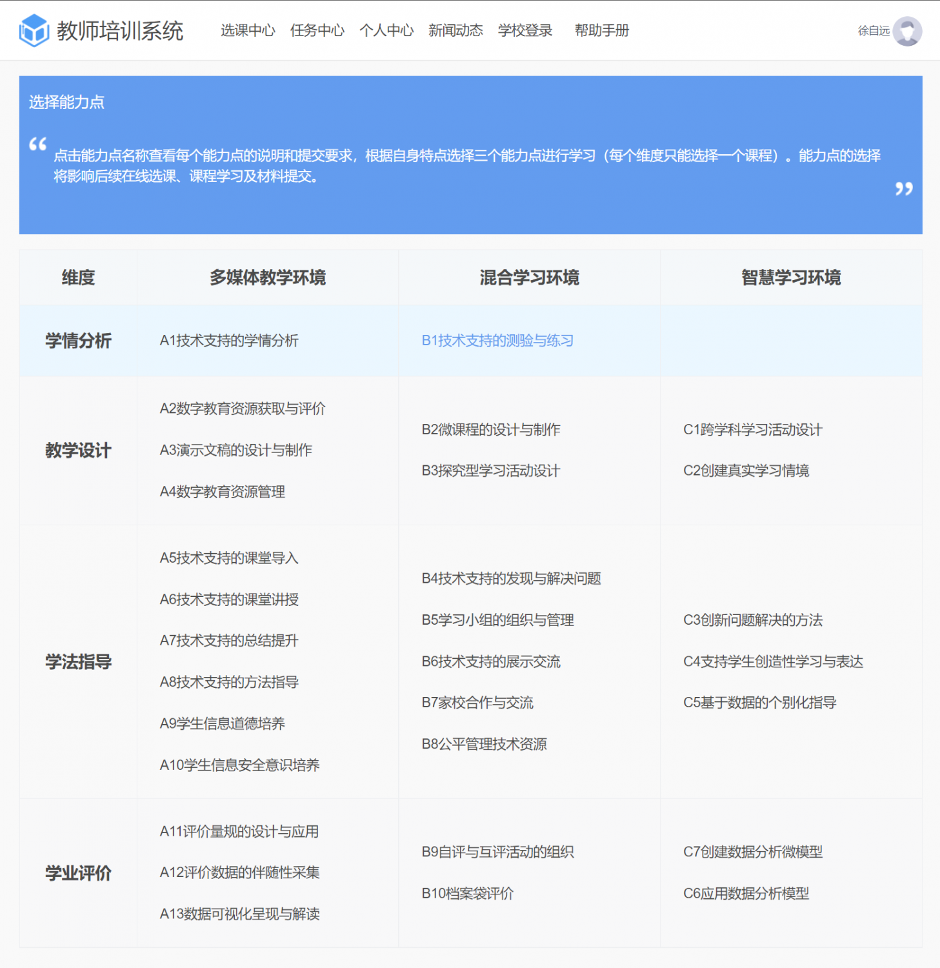The height and width of the screenshot is (968, 940).
Task: Pick B10档案袋评价
Action: (x=468, y=893)
